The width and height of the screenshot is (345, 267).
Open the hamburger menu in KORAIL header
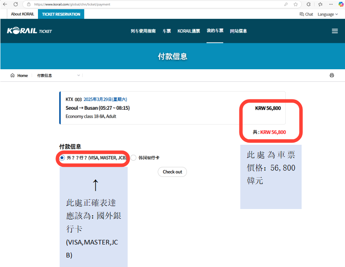tap(335, 31)
